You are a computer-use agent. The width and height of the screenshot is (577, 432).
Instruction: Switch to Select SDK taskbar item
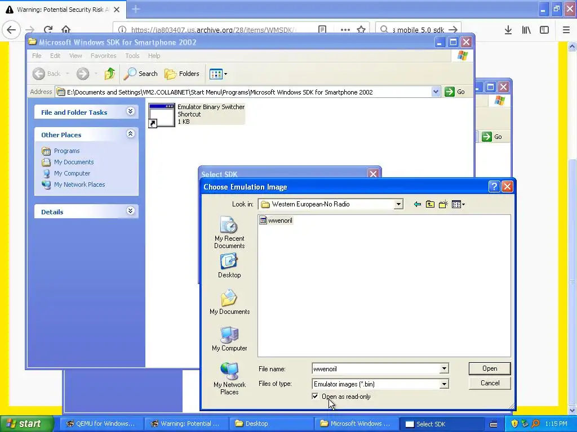pyautogui.click(x=441, y=424)
